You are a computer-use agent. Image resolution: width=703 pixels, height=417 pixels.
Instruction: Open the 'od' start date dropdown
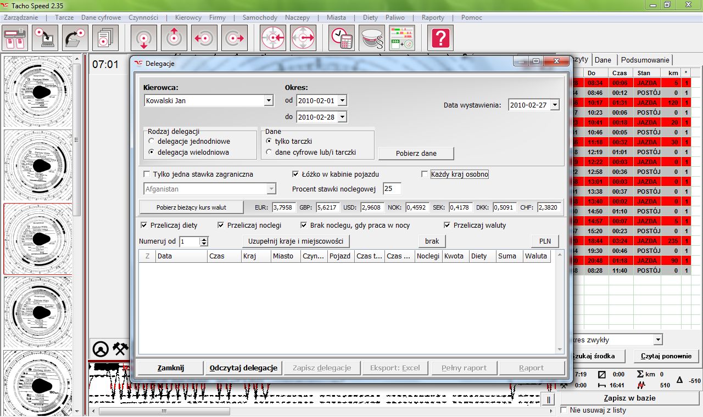pyautogui.click(x=342, y=101)
